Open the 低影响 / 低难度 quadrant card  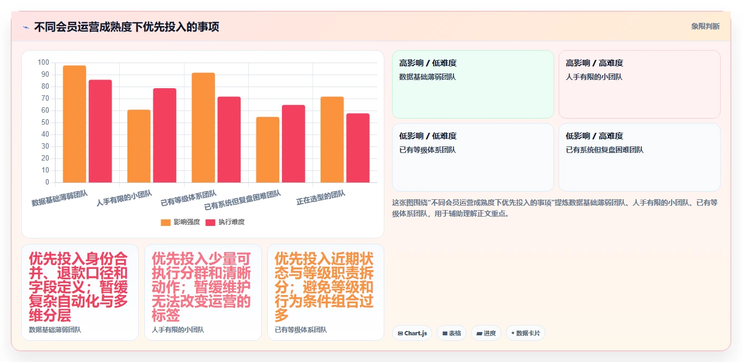(x=473, y=157)
